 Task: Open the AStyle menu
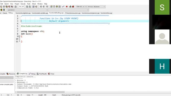[34, 4]
